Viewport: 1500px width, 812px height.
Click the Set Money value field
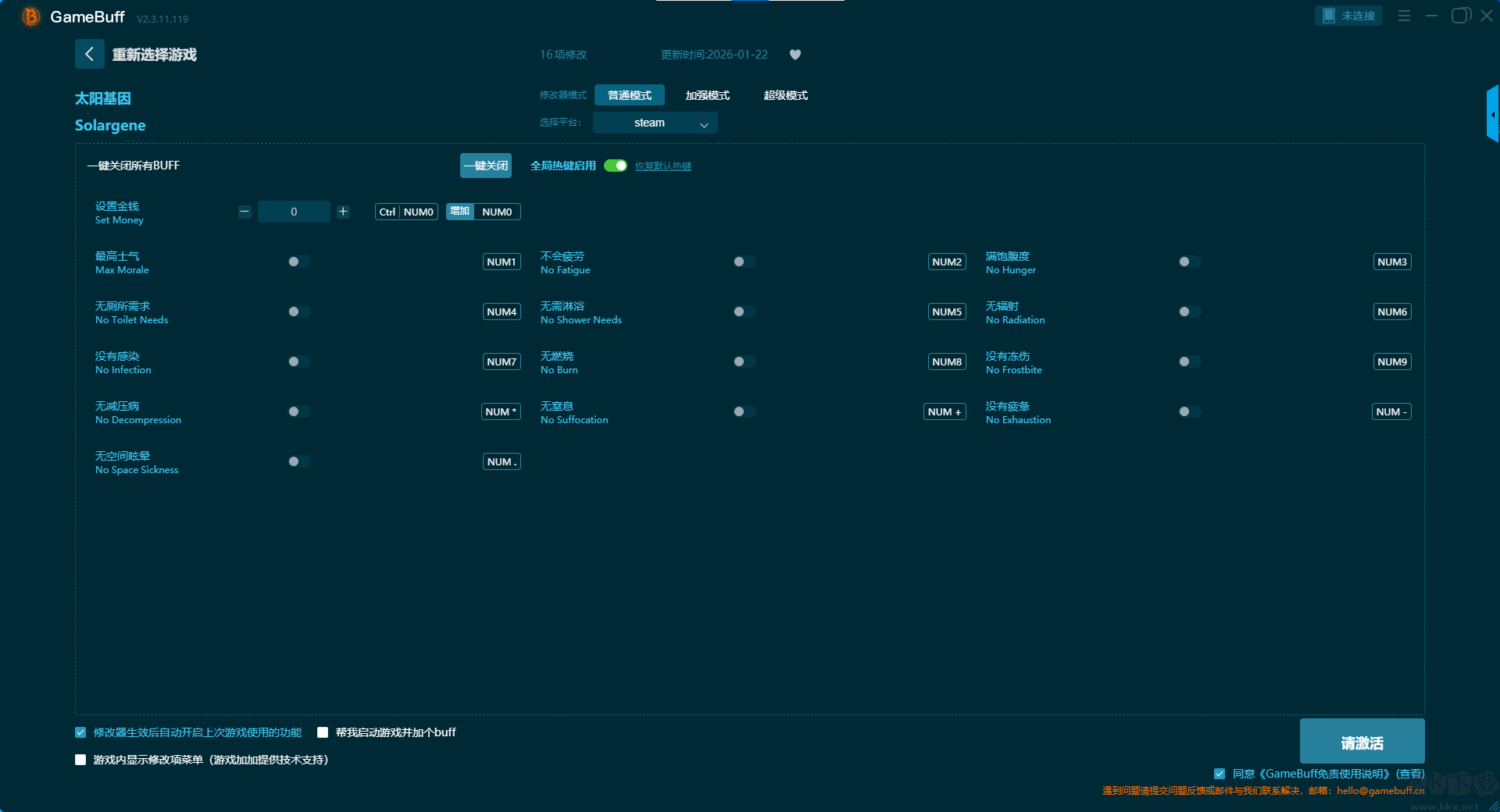pos(294,212)
